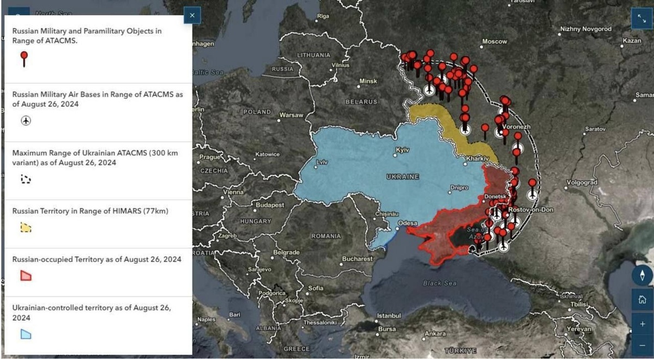Image resolution: width=654 pixels, height=359 pixels.
Task: Click the Warsaw city label on the map
Action: click(x=291, y=115)
